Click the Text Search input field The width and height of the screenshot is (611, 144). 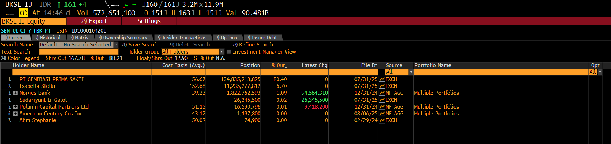pyautogui.click(x=79, y=52)
